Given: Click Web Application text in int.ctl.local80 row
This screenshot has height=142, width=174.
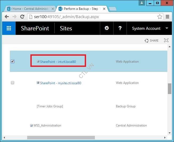Looking at the screenshot, I should 127,62.
